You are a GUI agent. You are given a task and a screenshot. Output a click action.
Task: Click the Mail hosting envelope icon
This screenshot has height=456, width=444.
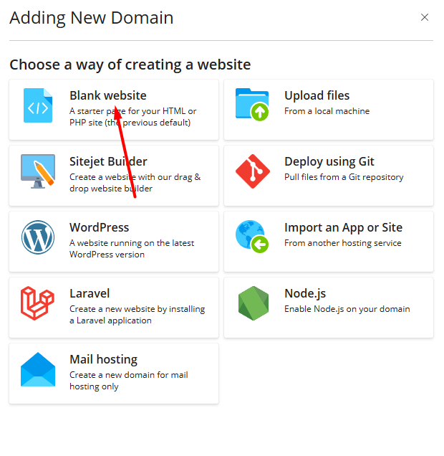[x=38, y=369]
